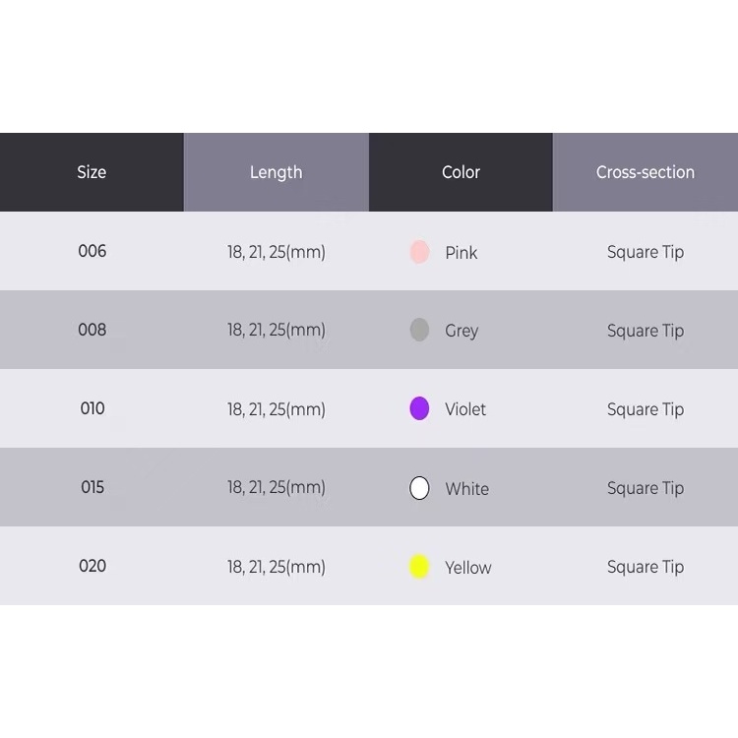Screen dimensions: 738x738
Task: Click the Length column header
Action: 276,172
